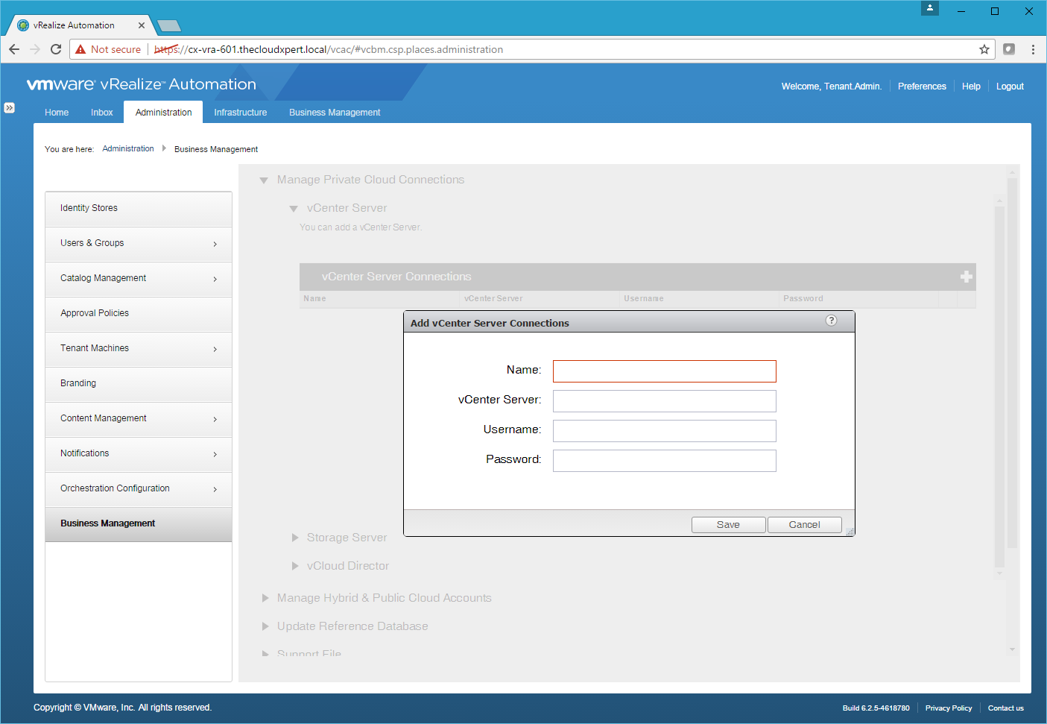Open the Inbox tab
1047x724 pixels.
pos(101,113)
